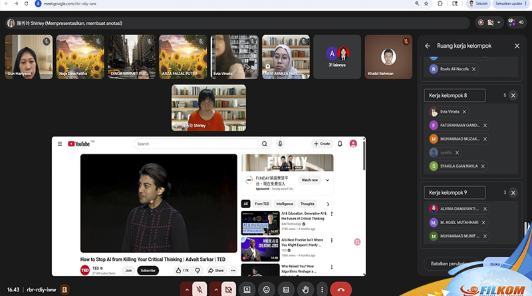Reload the Google Meet browser page
The height and width of the screenshot is (296, 532).
pos(26,3)
